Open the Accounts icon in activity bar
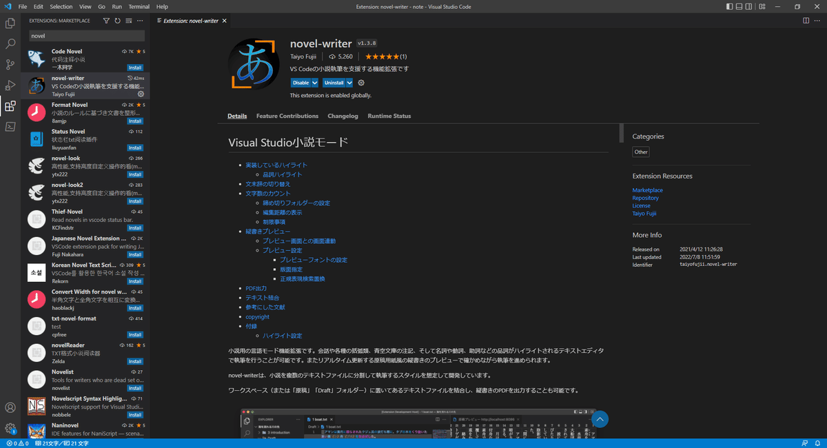Viewport: 827px width, 448px height. tap(10, 407)
